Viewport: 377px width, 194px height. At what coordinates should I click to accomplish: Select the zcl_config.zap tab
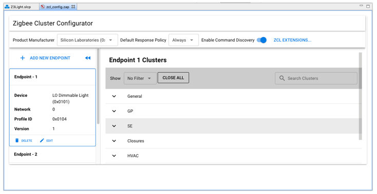pyautogui.click(x=58, y=7)
